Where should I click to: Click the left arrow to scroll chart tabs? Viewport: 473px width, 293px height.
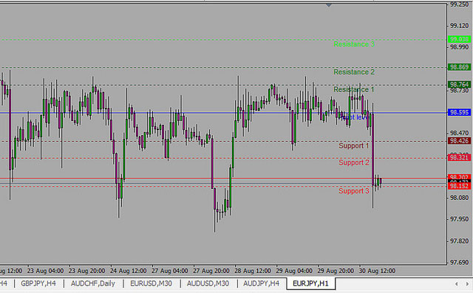click(x=457, y=284)
